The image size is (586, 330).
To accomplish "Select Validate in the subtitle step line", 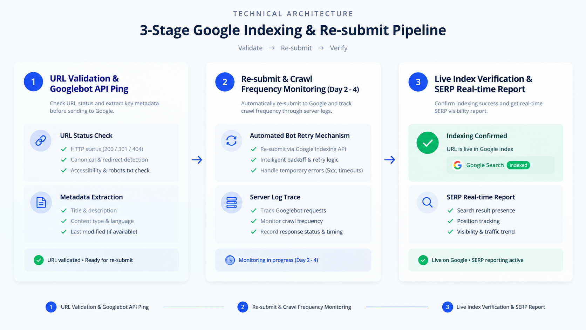I will (250, 48).
